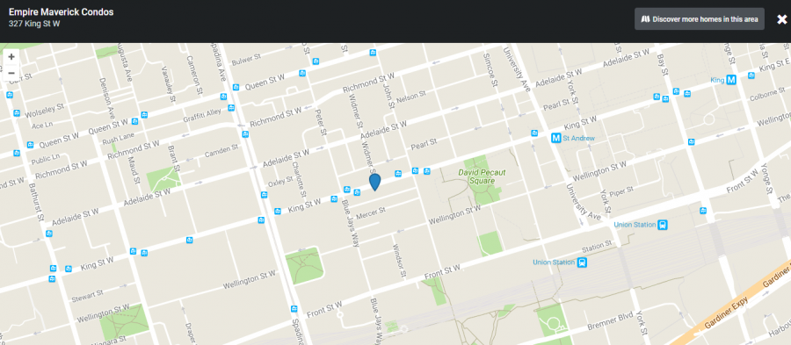791x345 pixels.
Task: Select the Union Station train icon near Front St
Action: (663, 225)
